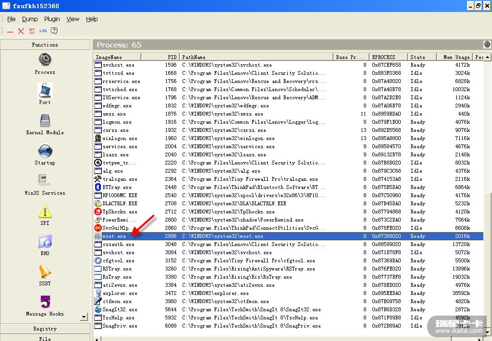Image resolution: width=492 pixels, height=341 pixels.
Task: Expand the Registry panel section
Action: pyautogui.click(x=45, y=329)
